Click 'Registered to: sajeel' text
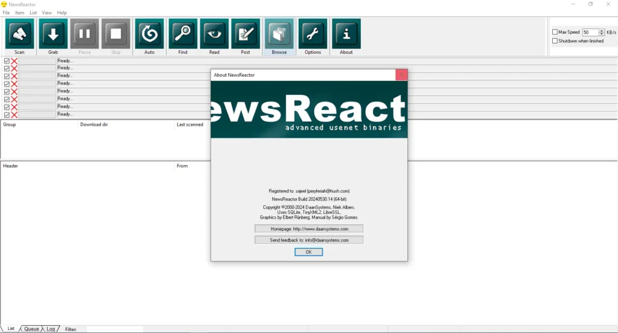This screenshot has width=618, height=333. click(309, 191)
